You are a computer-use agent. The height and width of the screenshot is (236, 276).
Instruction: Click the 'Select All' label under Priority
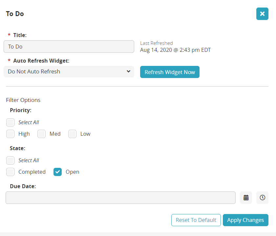point(29,122)
